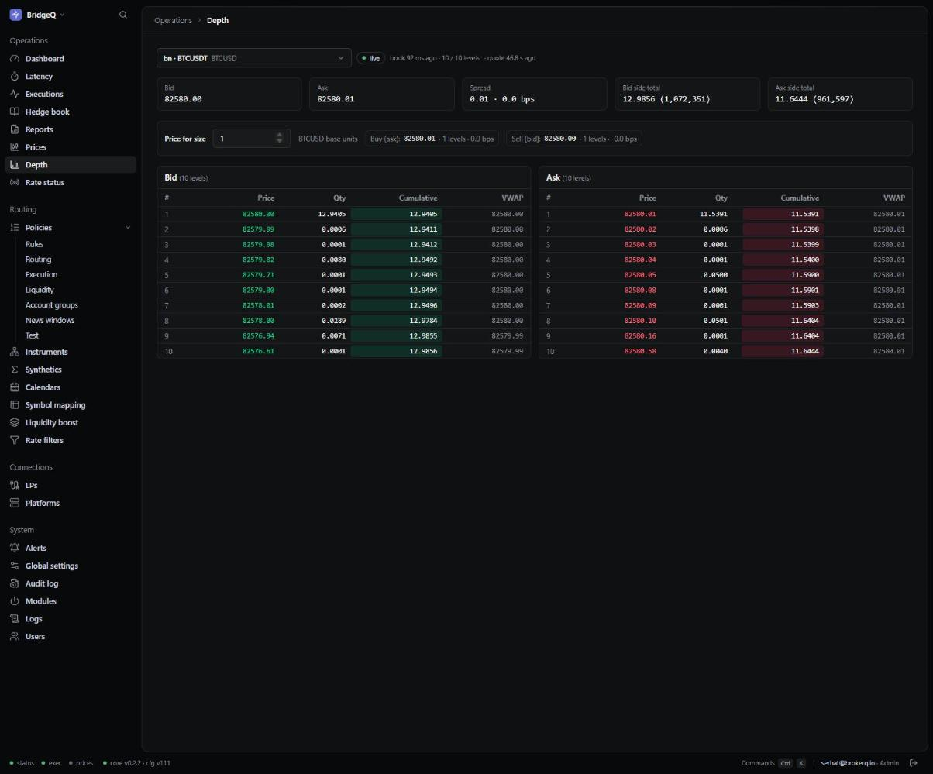Screen dimensions: 933x774
Task: Click bid cumulative bar 12.9405
Action: pos(396,214)
